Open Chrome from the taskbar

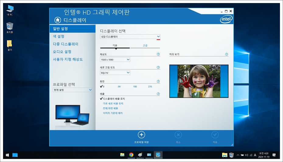point(131,155)
